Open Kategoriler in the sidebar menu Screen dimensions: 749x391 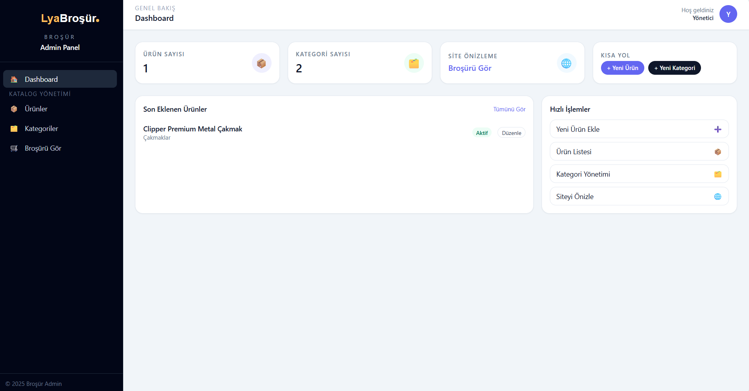coord(41,129)
